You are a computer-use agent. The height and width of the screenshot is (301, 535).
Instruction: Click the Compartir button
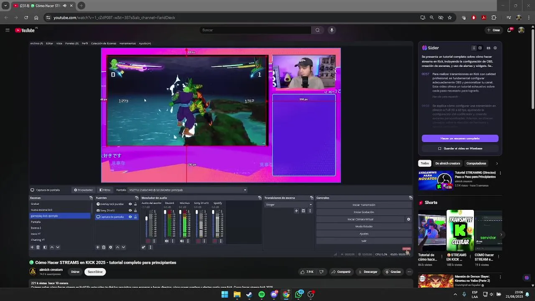[x=341, y=272]
